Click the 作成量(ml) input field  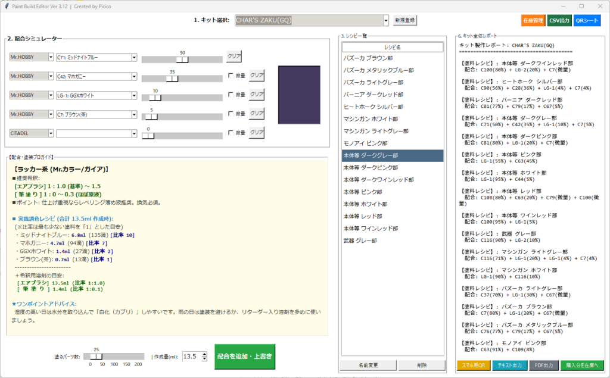coord(191,357)
